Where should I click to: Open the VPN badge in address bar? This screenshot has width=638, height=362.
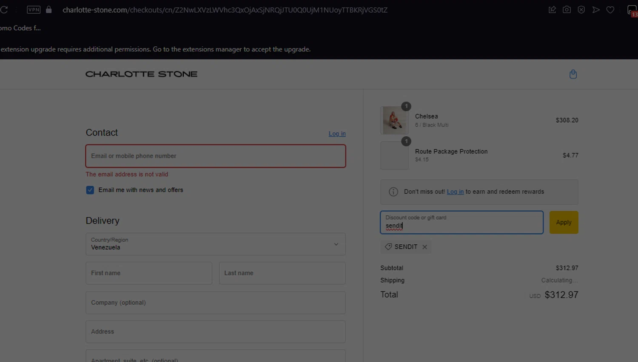point(34,10)
